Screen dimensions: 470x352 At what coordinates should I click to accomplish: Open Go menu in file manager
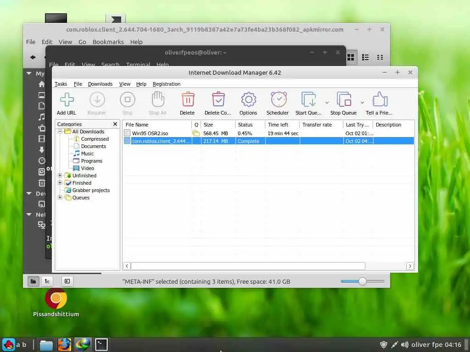(x=82, y=42)
